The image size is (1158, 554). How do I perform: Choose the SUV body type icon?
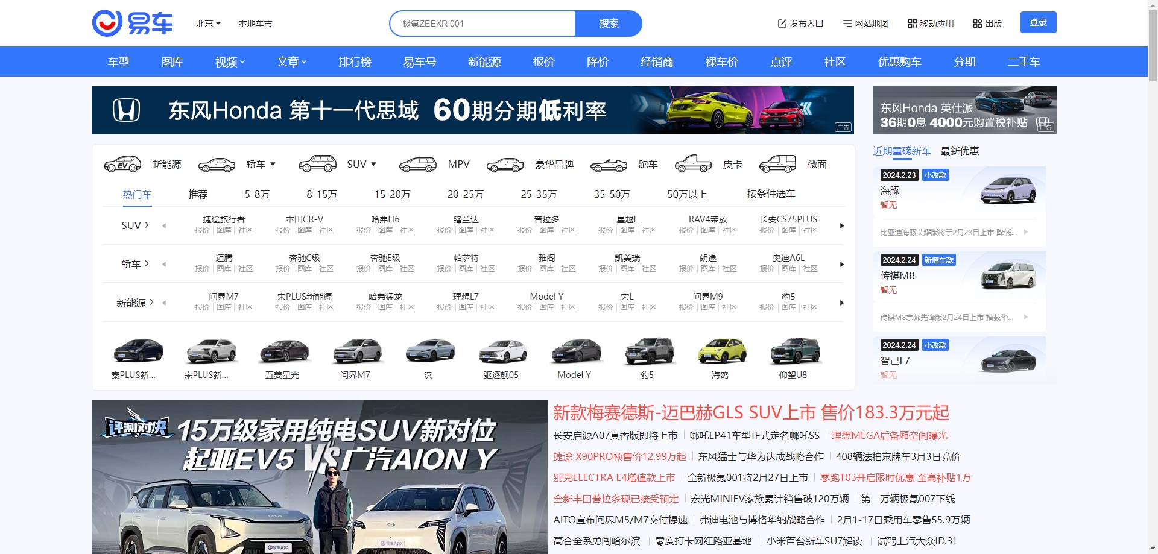click(317, 164)
